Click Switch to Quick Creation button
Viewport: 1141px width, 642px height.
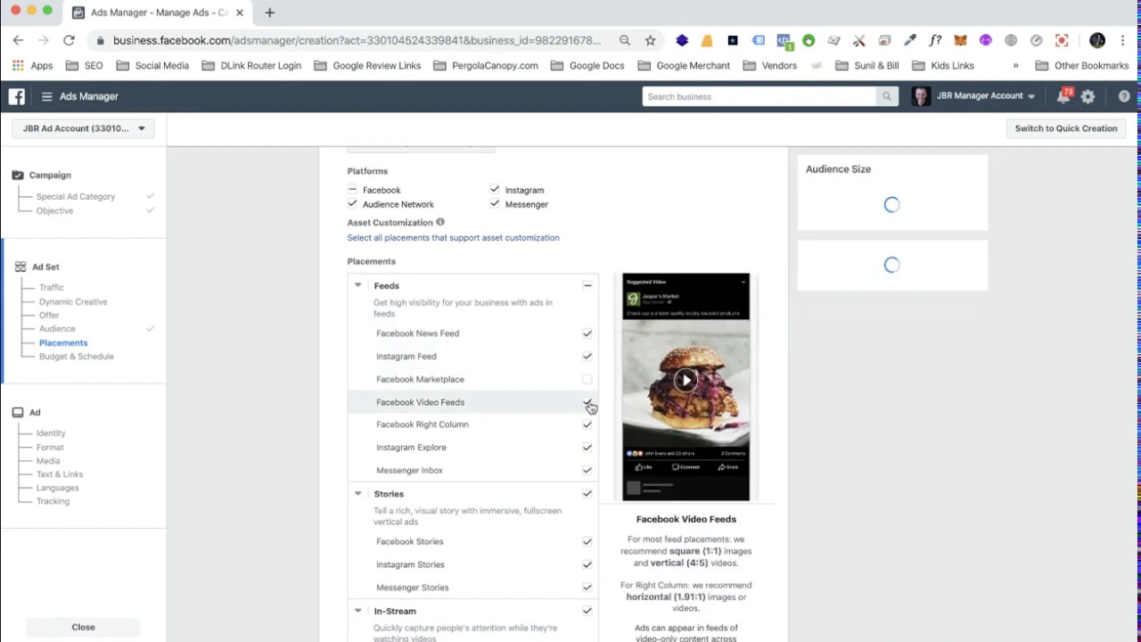(x=1065, y=128)
